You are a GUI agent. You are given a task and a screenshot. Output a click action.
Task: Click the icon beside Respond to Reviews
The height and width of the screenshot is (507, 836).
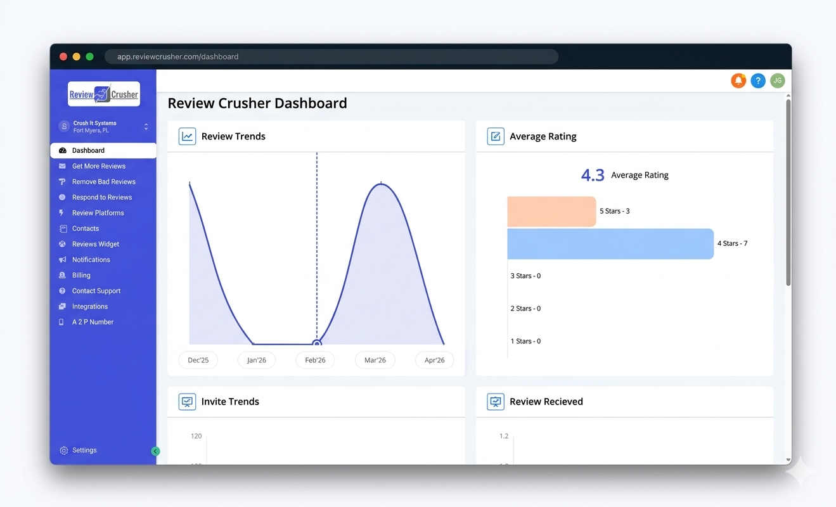tap(62, 197)
